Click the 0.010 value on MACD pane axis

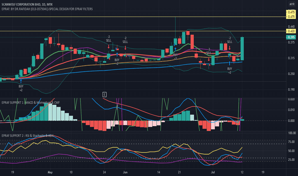(x=291, y=110)
